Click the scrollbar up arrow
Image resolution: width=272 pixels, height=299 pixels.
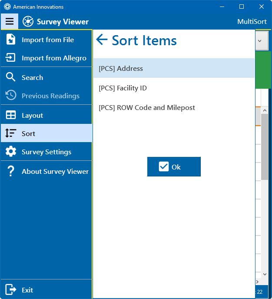265,110
